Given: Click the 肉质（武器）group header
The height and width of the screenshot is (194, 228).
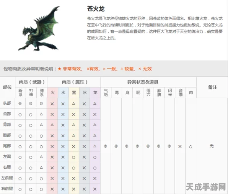Looking at the screenshot, I should coord(31,82).
